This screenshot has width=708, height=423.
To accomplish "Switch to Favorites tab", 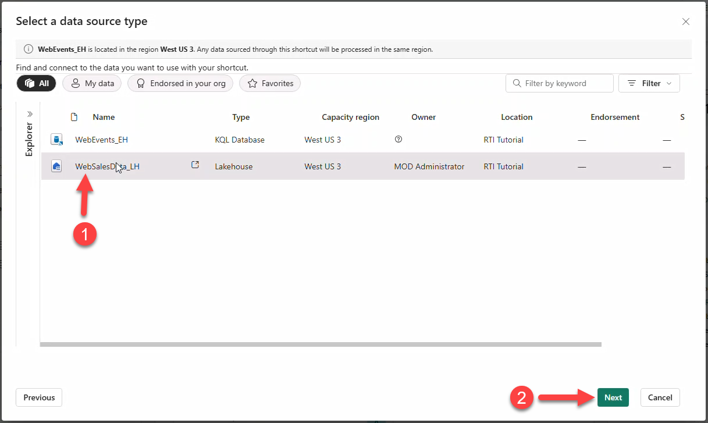I will click(x=270, y=83).
